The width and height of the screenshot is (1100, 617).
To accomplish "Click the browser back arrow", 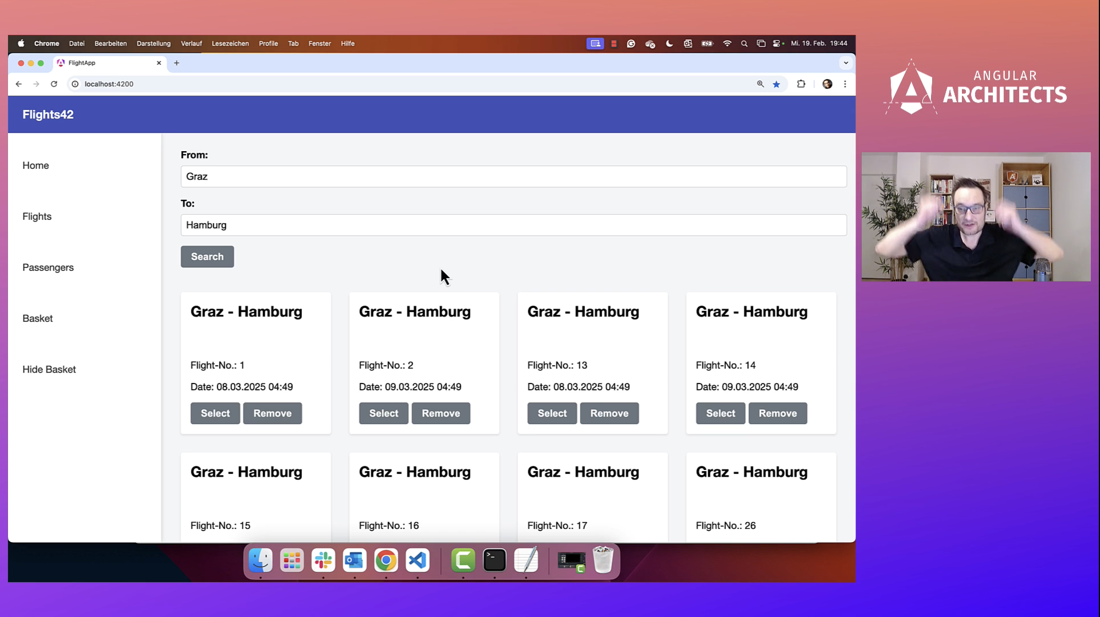I will [19, 84].
